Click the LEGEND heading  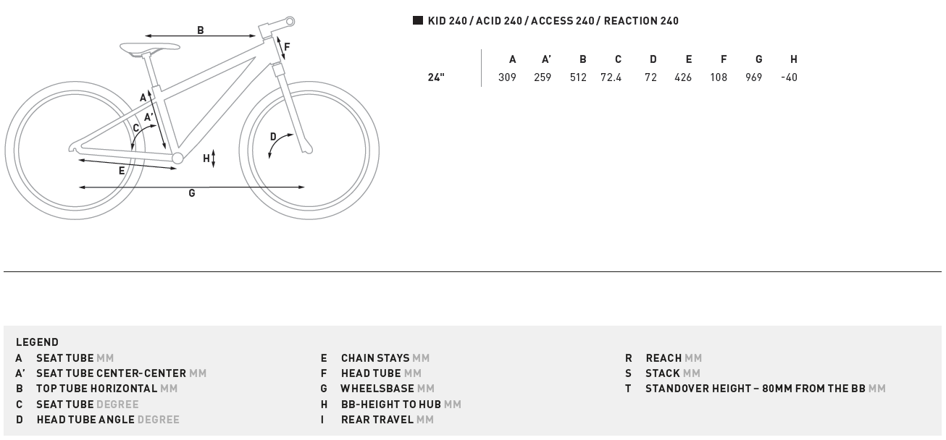point(37,342)
